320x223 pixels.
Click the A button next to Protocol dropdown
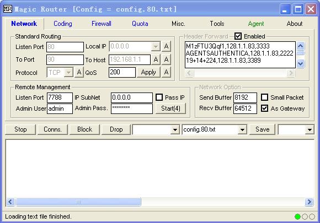(x=79, y=72)
